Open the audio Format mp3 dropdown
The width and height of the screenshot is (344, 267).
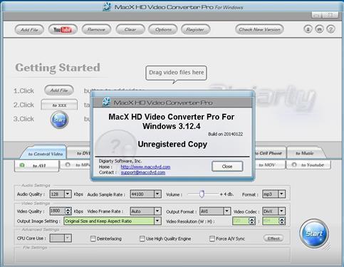click(281, 194)
